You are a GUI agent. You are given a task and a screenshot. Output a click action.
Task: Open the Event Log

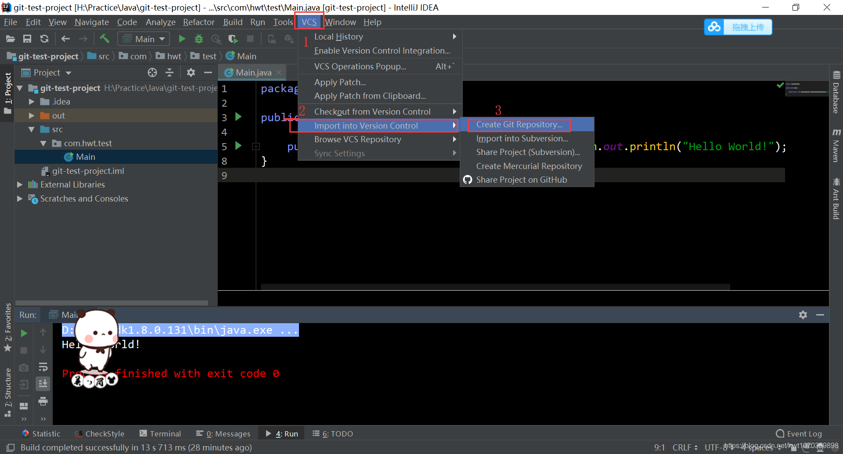coord(799,434)
